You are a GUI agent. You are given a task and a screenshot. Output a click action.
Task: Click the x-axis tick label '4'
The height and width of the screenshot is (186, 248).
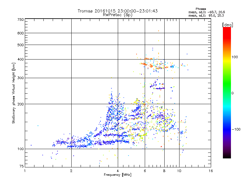coord(118,171)
